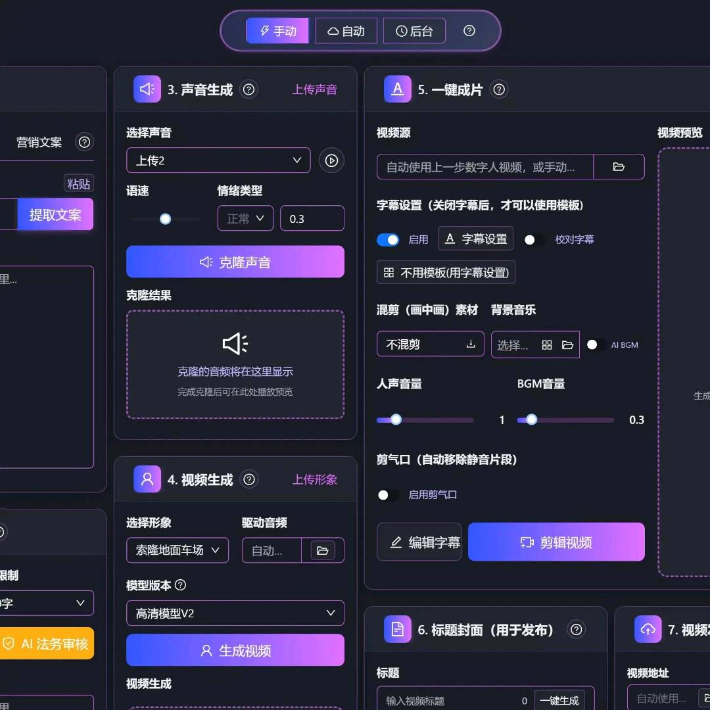710x710 pixels.
Task: Click help icon next to 模型版本
Action: [181, 585]
